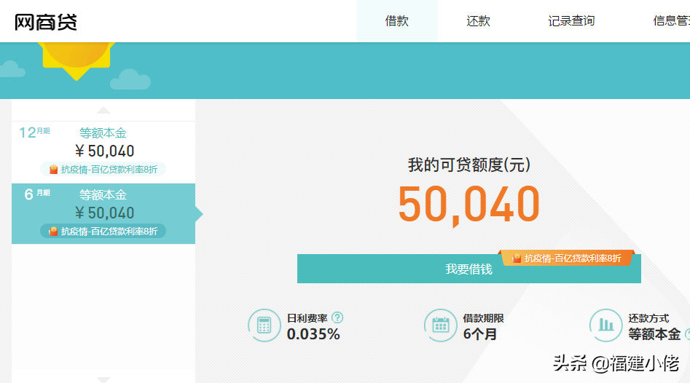
Task: Open the 借款 tab
Action: click(397, 20)
